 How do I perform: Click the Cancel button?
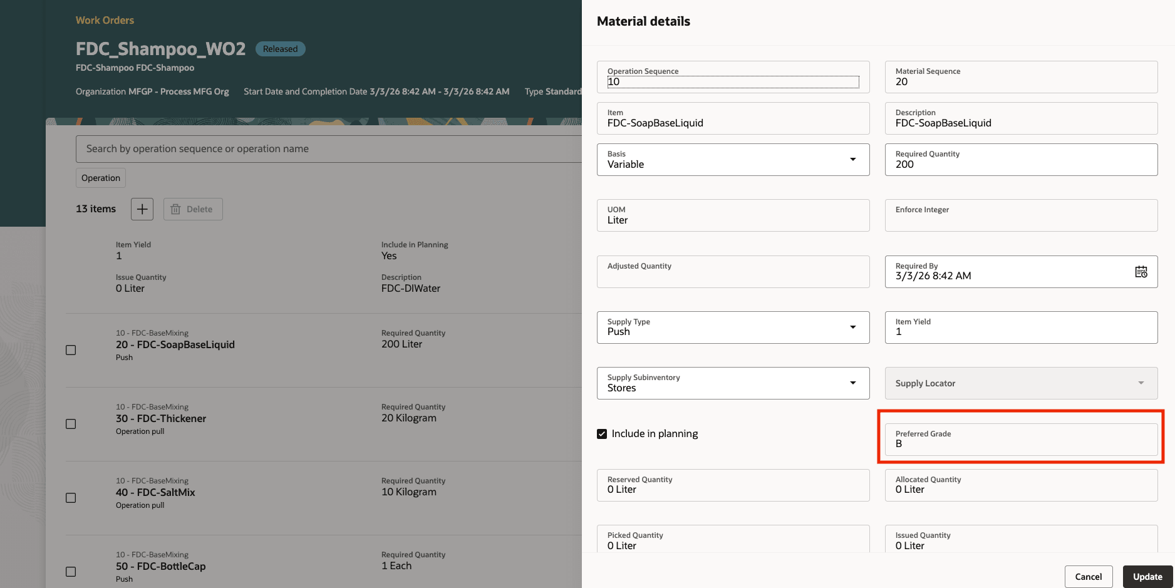(1089, 577)
